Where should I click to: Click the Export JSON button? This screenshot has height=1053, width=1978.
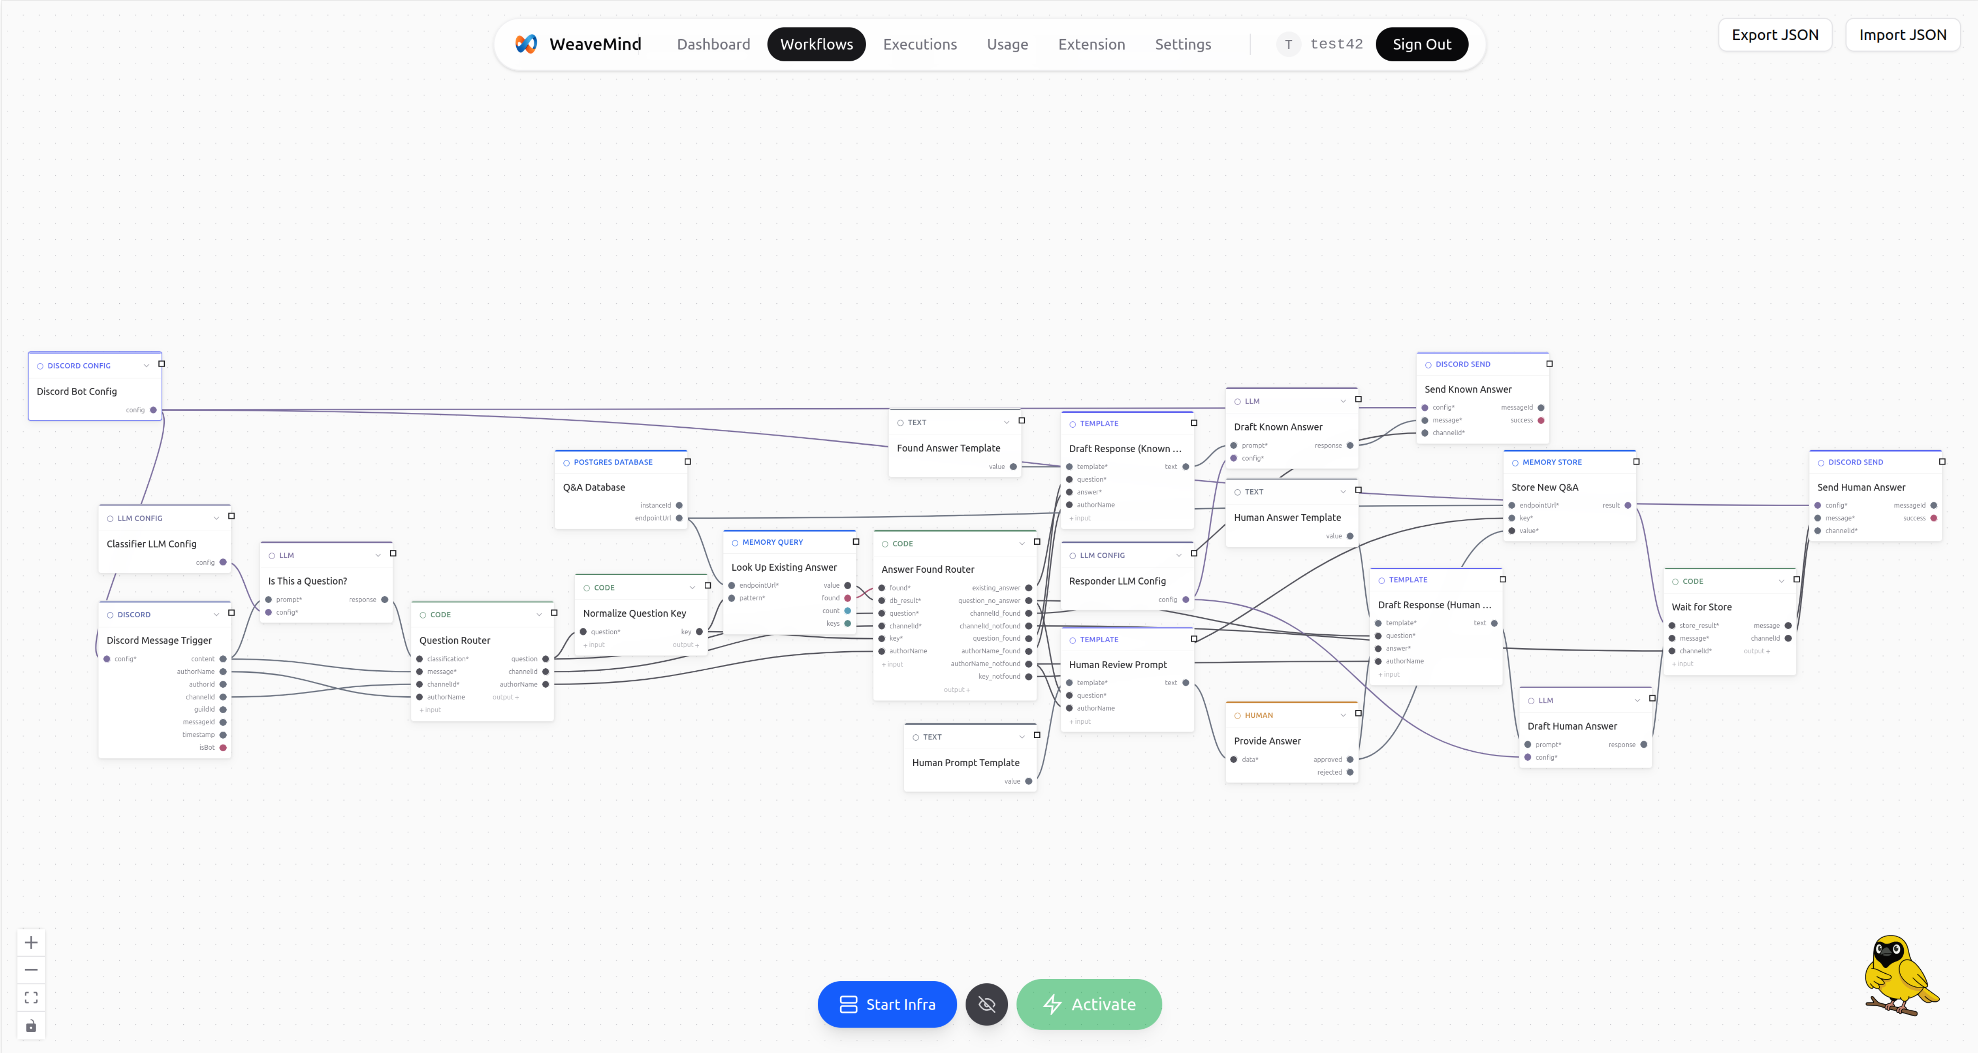(1775, 34)
